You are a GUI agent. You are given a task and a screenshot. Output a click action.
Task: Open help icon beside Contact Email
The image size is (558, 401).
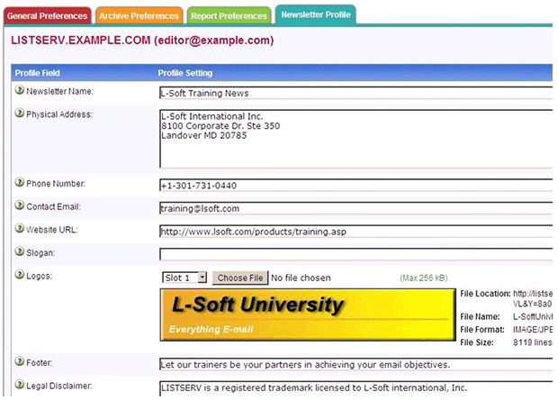point(20,205)
